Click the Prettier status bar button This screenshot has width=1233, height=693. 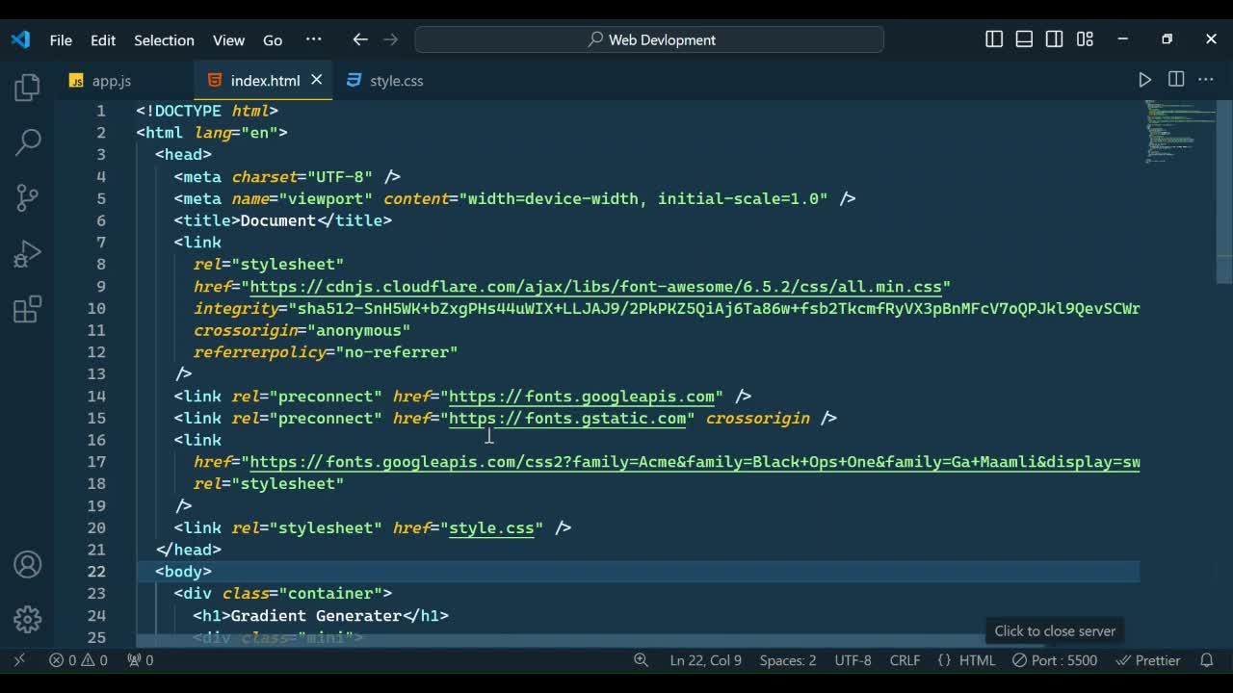[1148, 660]
